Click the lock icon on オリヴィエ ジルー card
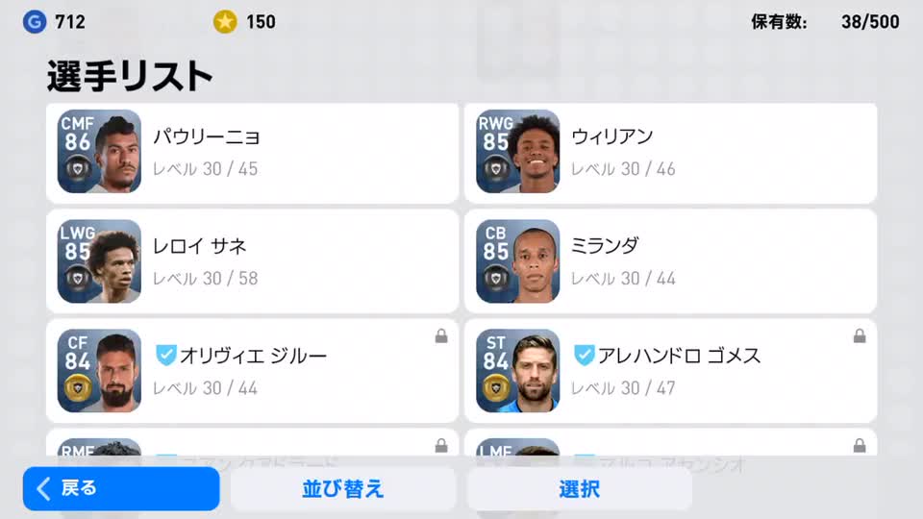Viewport: 923px width, 519px height. pyautogui.click(x=441, y=335)
